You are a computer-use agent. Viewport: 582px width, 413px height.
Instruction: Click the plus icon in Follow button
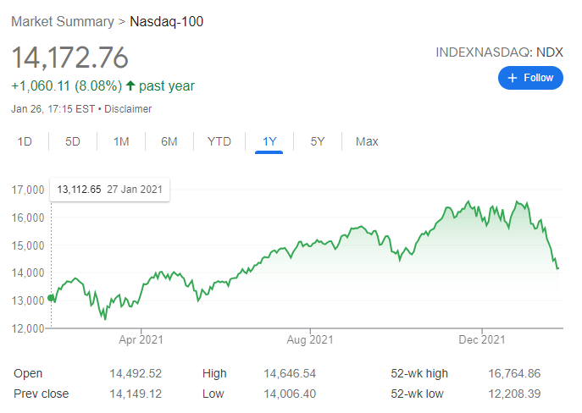(x=513, y=78)
